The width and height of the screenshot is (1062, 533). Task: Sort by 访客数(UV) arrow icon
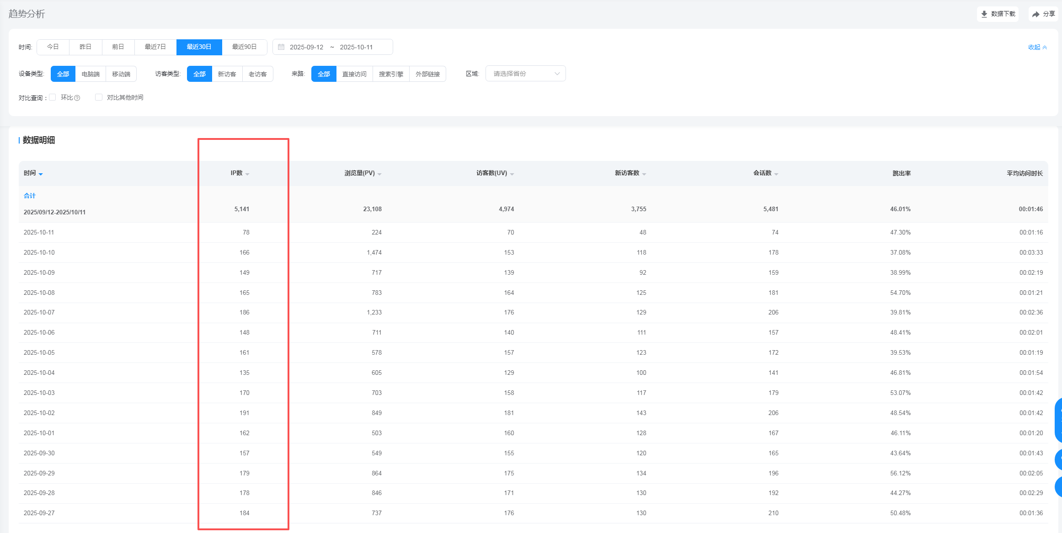(512, 174)
